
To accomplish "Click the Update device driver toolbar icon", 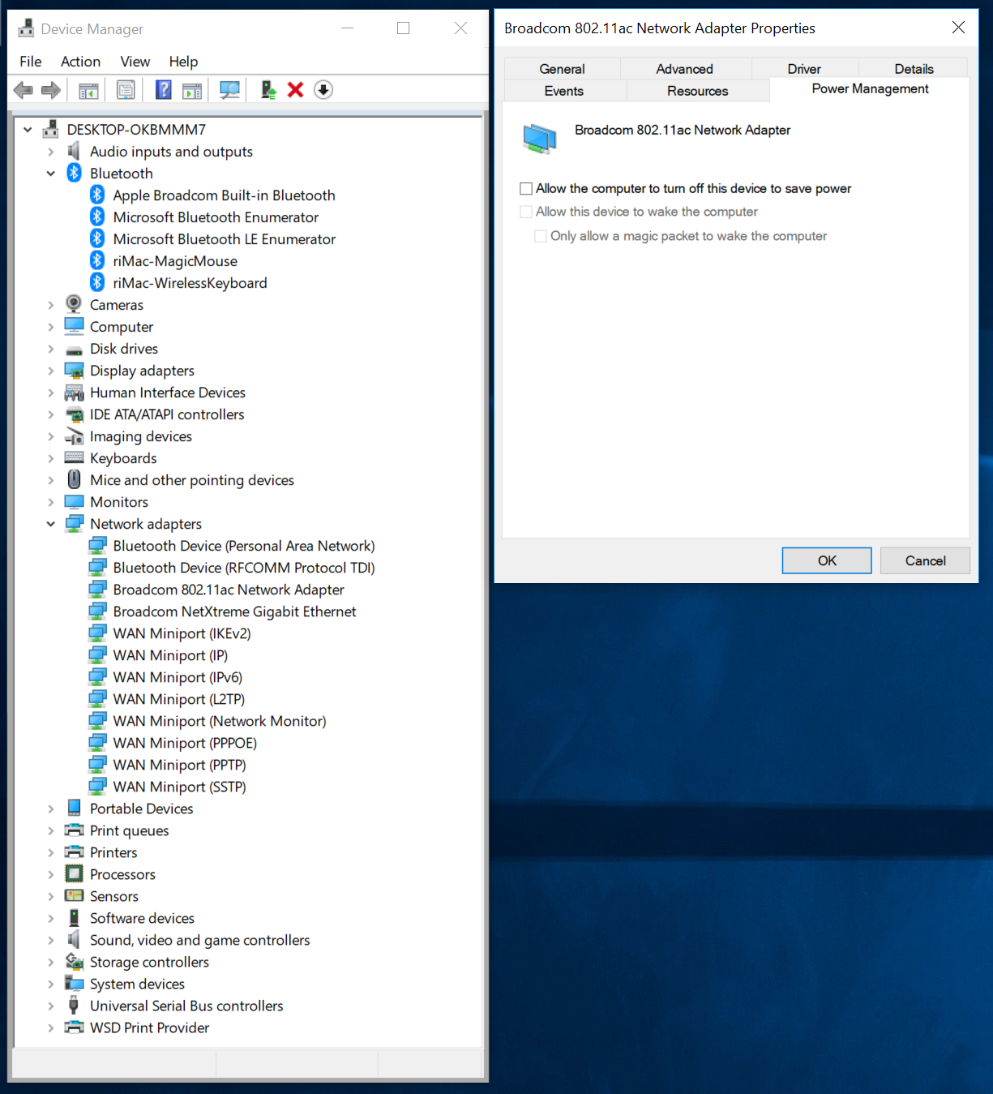I will [x=268, y=90].
